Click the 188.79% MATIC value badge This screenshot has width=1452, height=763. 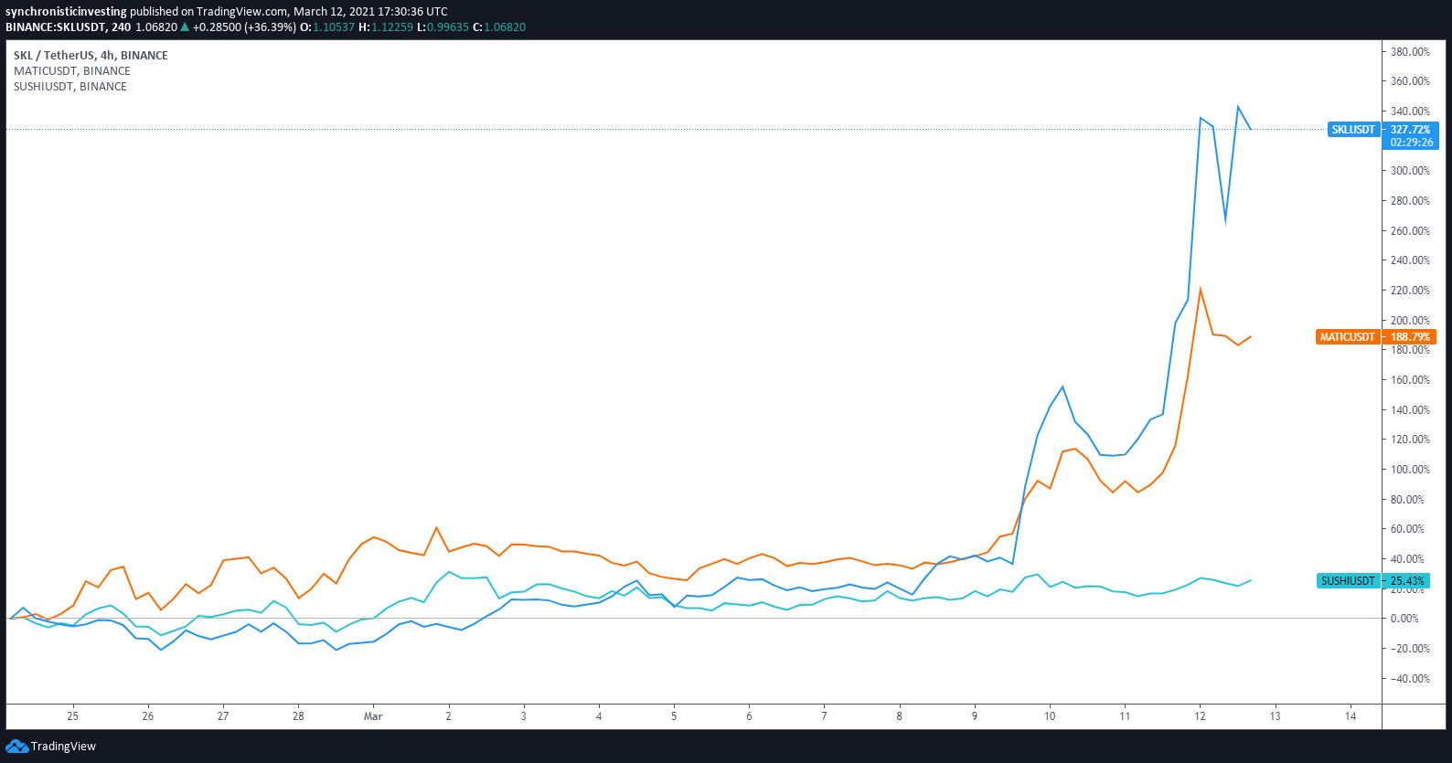pos(1410,337)
